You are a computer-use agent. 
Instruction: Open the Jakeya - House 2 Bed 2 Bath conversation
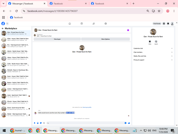[16, 58]
